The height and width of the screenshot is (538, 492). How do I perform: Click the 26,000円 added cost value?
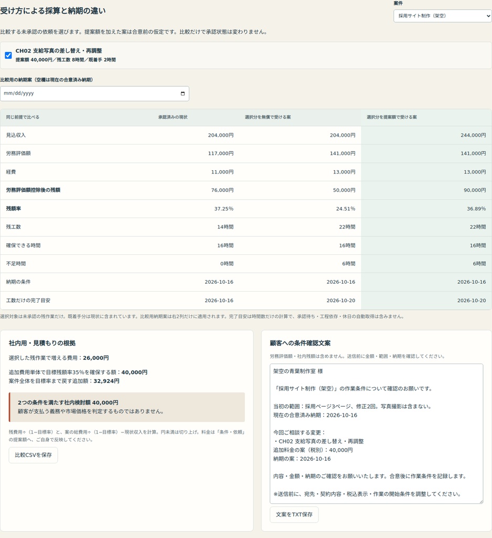tap(96, 358)
